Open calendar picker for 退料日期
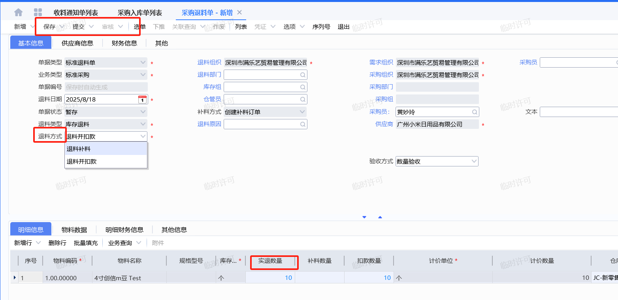 [x=142, y=100]
